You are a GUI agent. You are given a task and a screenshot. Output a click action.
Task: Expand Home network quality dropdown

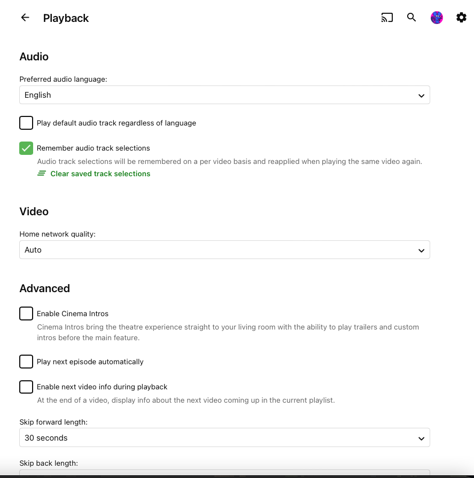(x=224, y=250)
